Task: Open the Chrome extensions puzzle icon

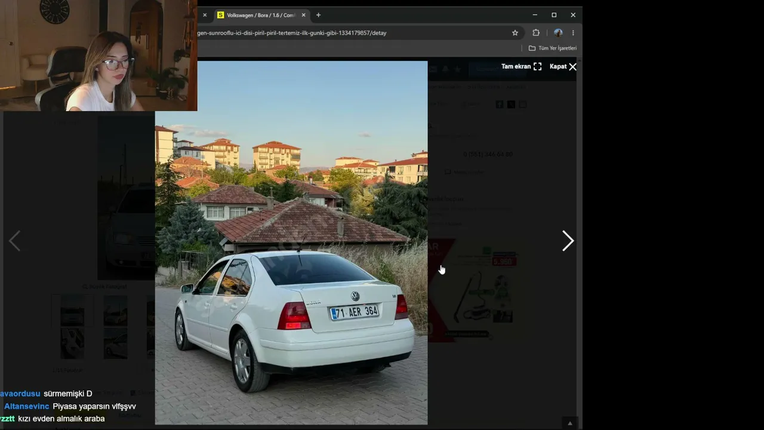Action: pos(536,33)
